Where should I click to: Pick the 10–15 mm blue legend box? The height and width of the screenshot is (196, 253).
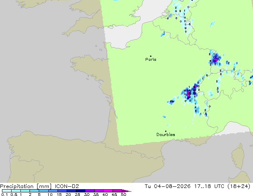click(x=53, y=191)
